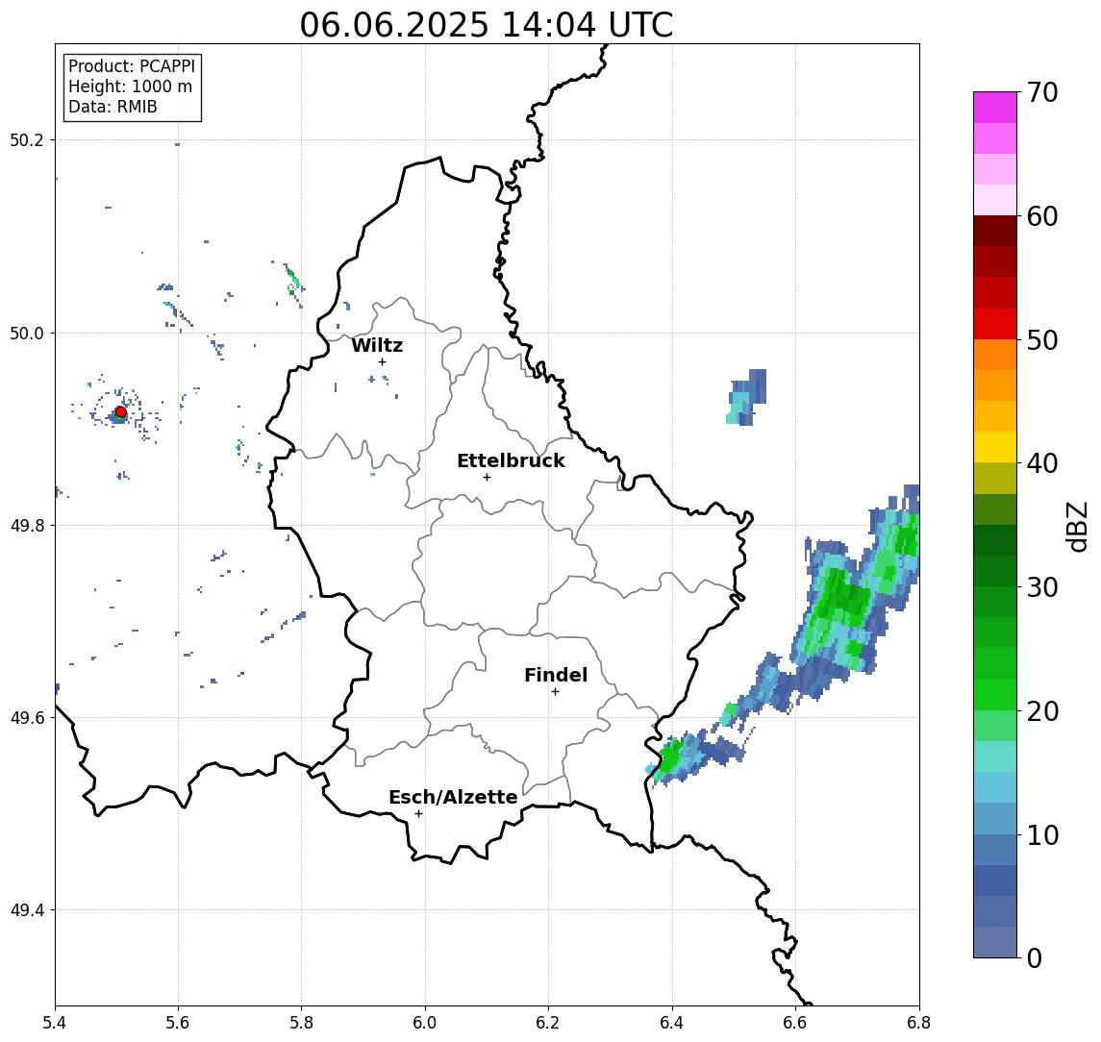1101x1042 pixels.
Task: Click the title '06.06.2025 14:04 UTC'
Action: [x=487, y=25]
